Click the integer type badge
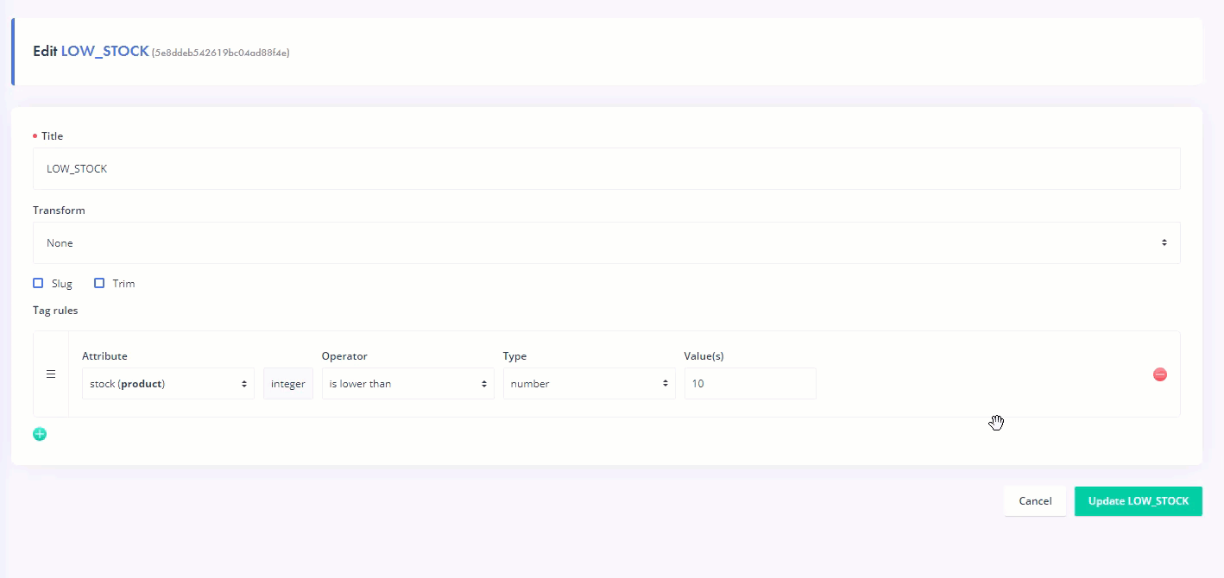The image size is (1224, 578). coord(288,384)
